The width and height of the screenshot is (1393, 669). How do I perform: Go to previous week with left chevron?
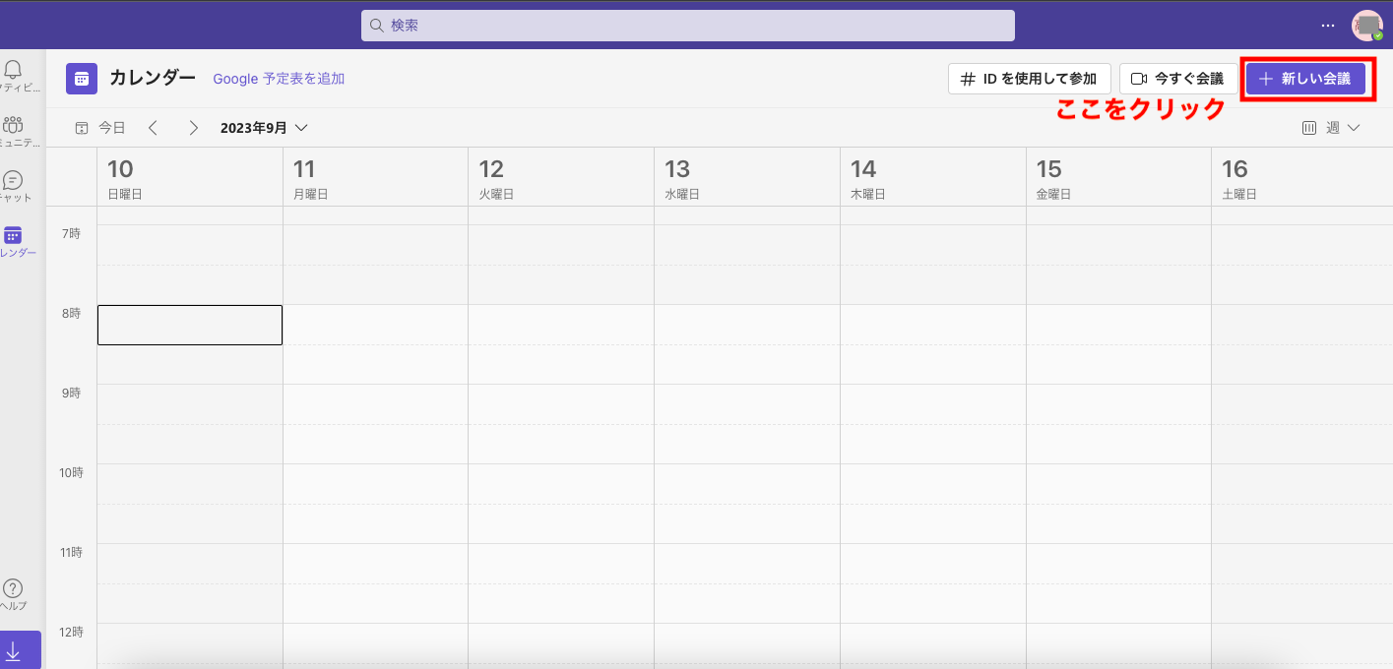click(x=153, y=128)
